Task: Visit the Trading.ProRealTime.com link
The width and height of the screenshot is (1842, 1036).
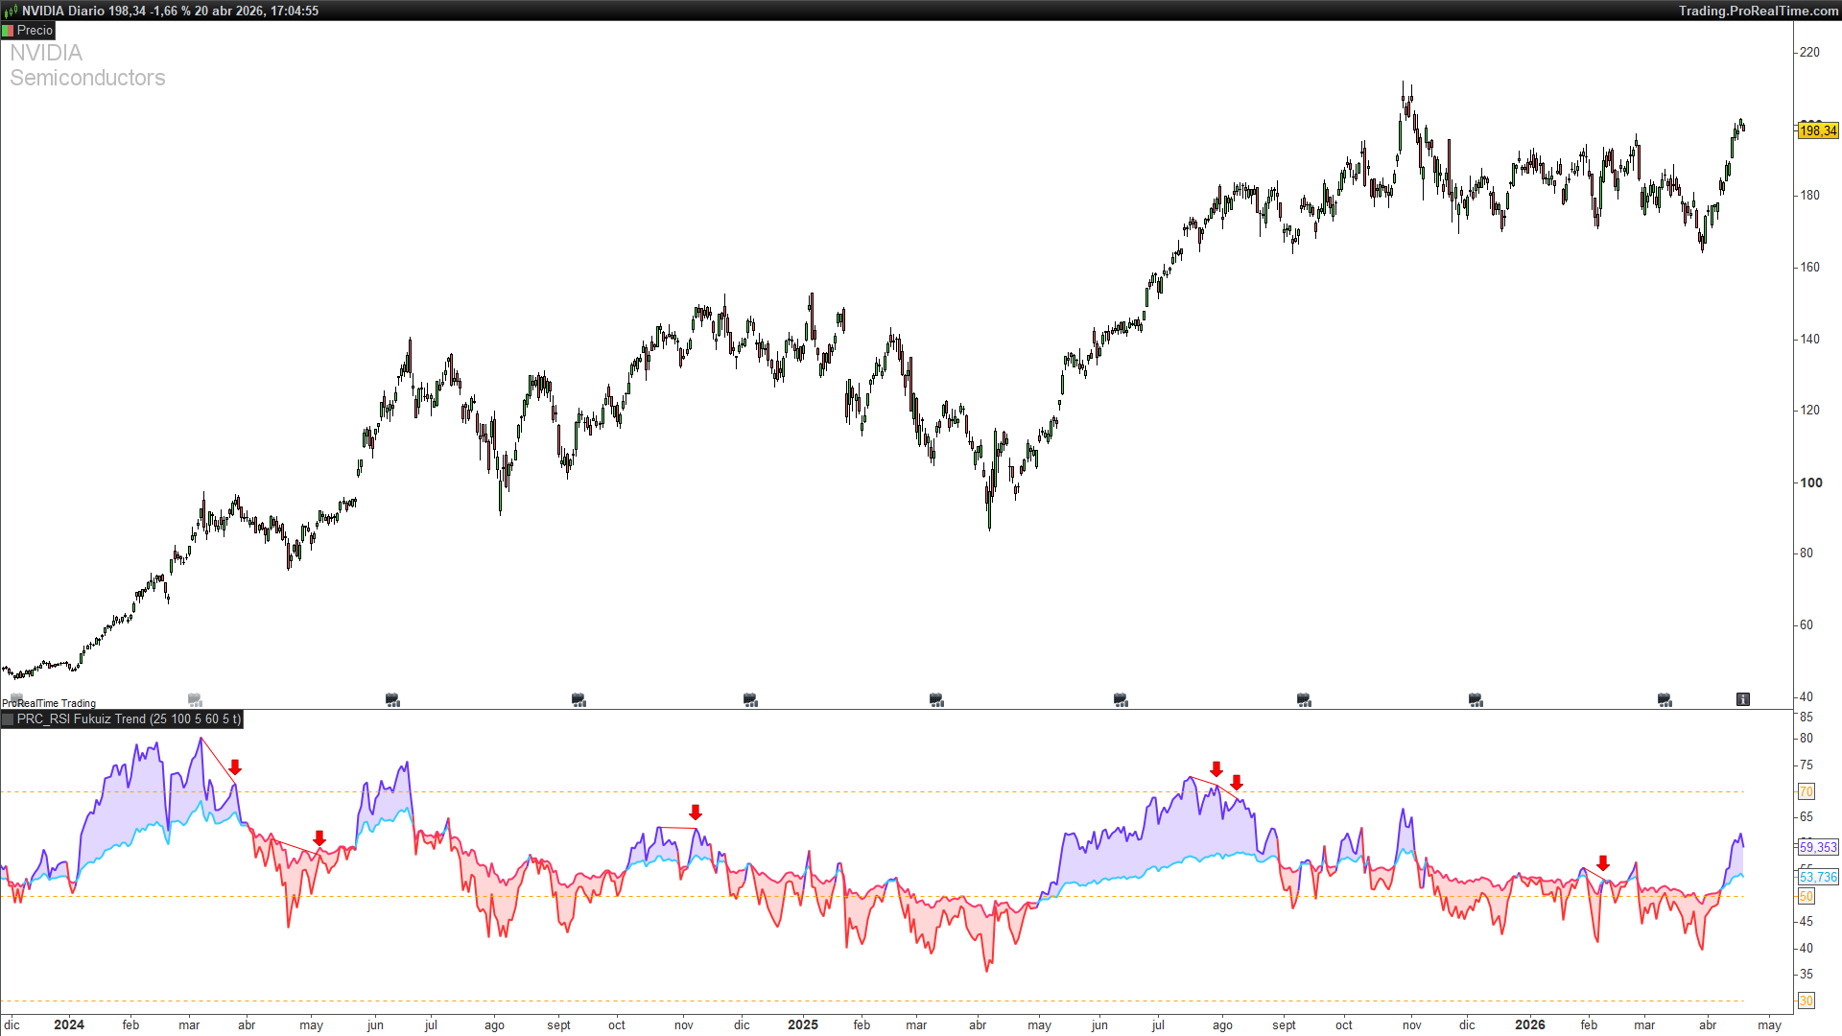Action: click(1758, 11)
